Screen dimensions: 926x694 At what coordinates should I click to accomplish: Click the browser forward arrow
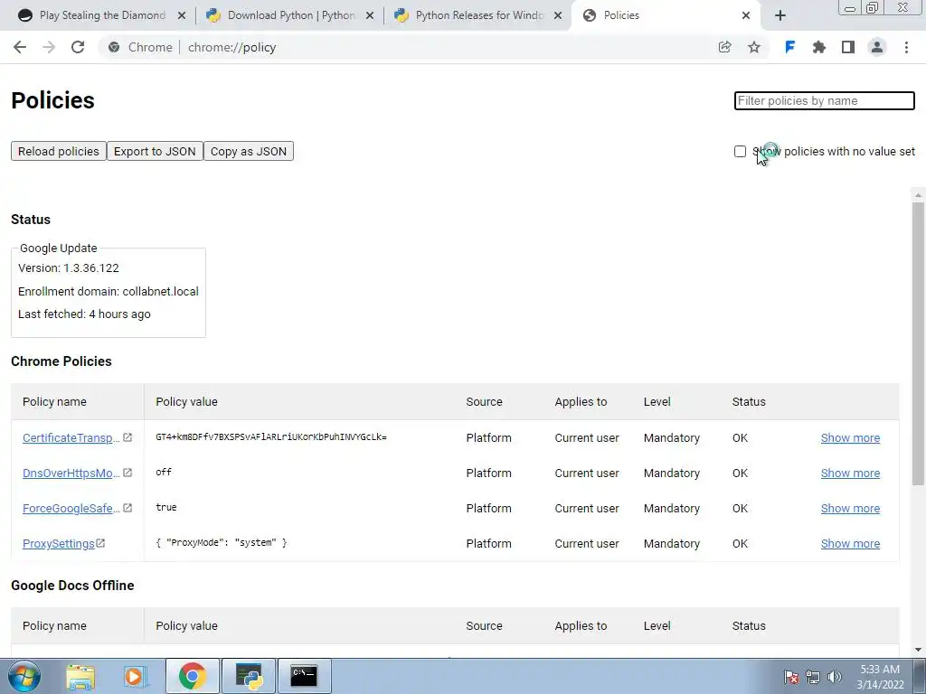49,47
